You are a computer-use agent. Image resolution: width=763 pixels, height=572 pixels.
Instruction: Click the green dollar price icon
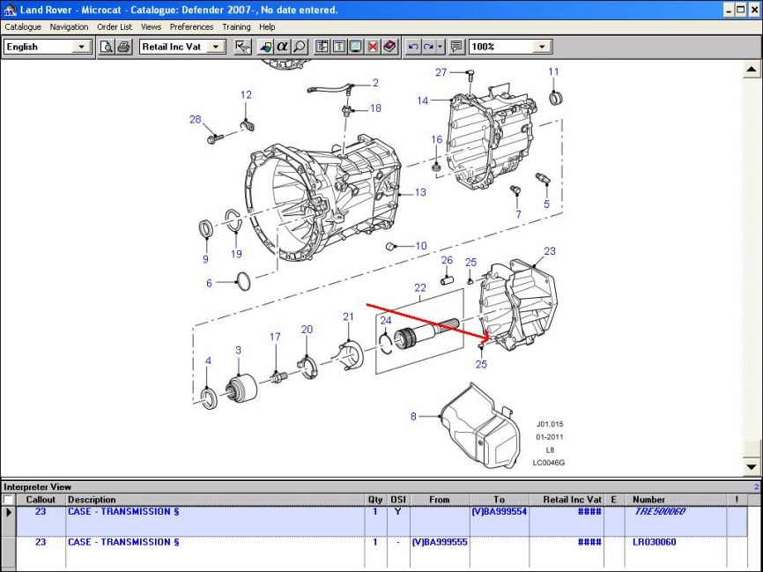[x=339, y=47]
